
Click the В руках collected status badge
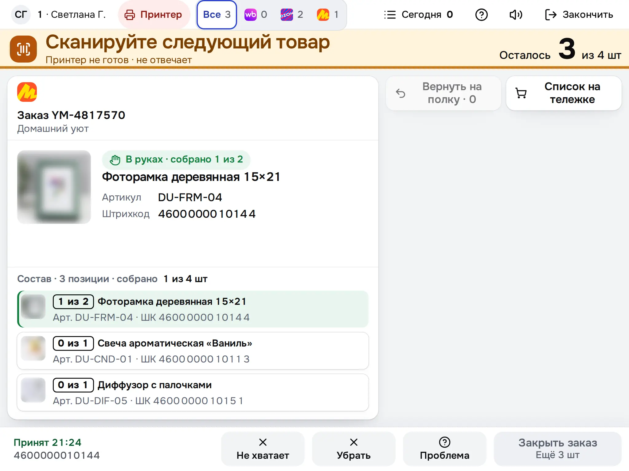(x=176, y=159)
